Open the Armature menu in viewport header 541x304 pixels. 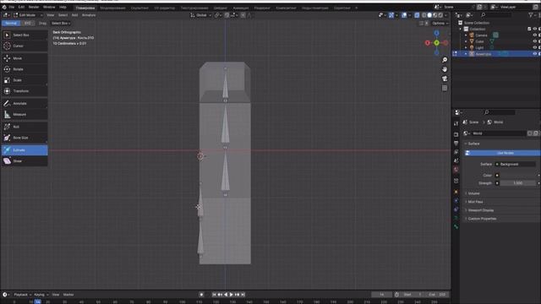pyautogui.click(x=89, y=15)
